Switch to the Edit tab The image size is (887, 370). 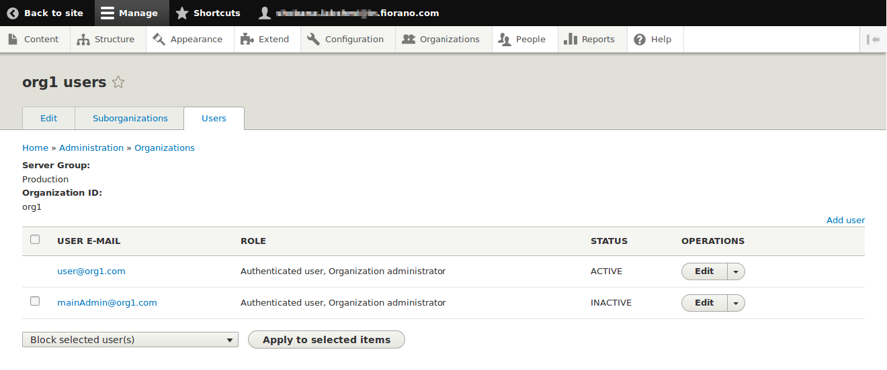[48, 118]
